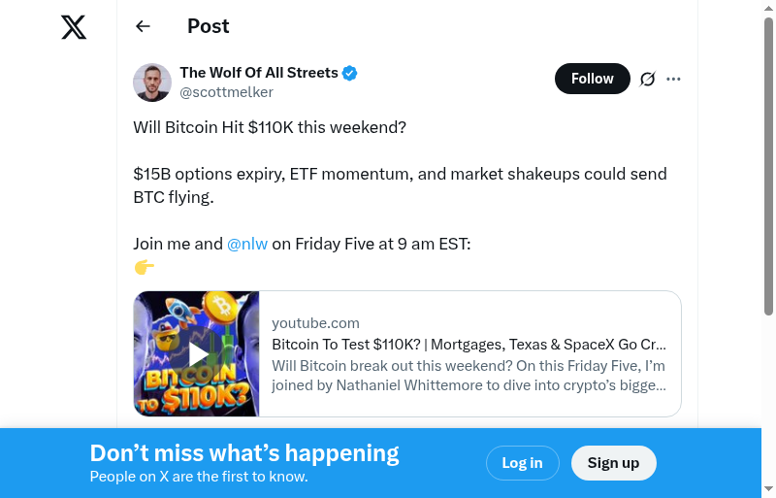
Task: Follow The Wolf Of All Streets
Action: click(x=592, y=79)
